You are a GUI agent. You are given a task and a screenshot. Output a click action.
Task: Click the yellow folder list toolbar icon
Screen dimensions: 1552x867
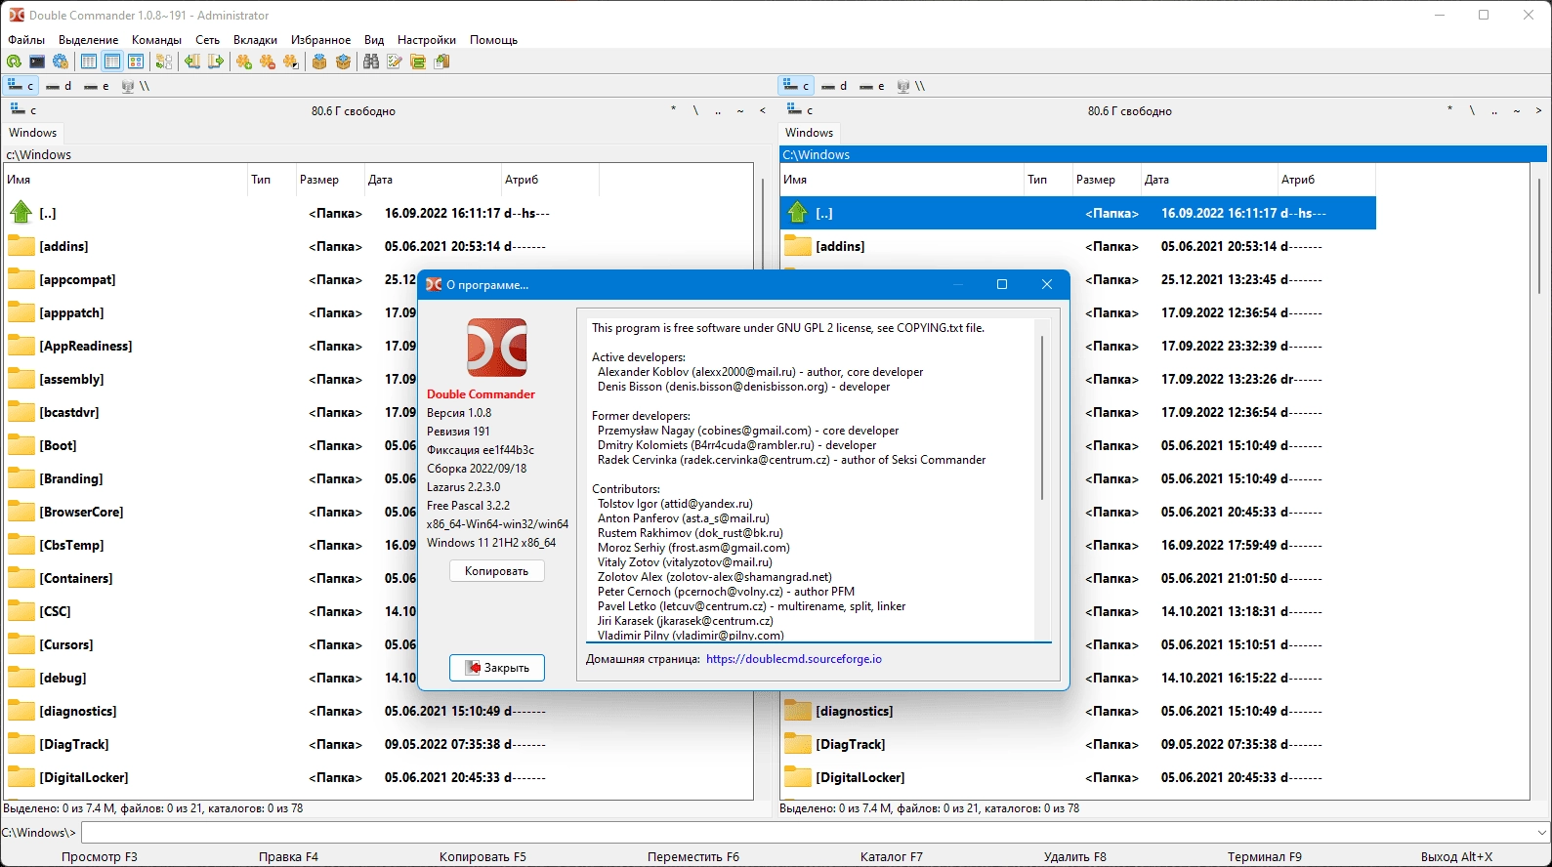click(x=418, y=62)
